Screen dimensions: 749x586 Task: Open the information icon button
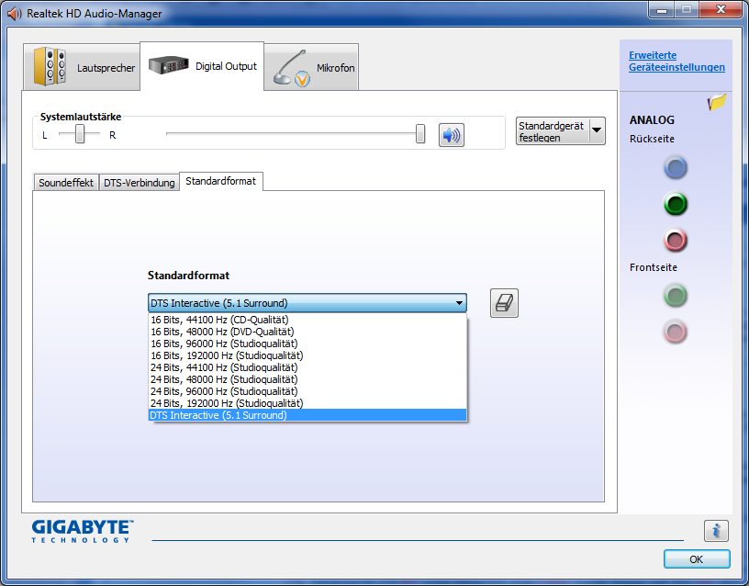tap(716, 531)
